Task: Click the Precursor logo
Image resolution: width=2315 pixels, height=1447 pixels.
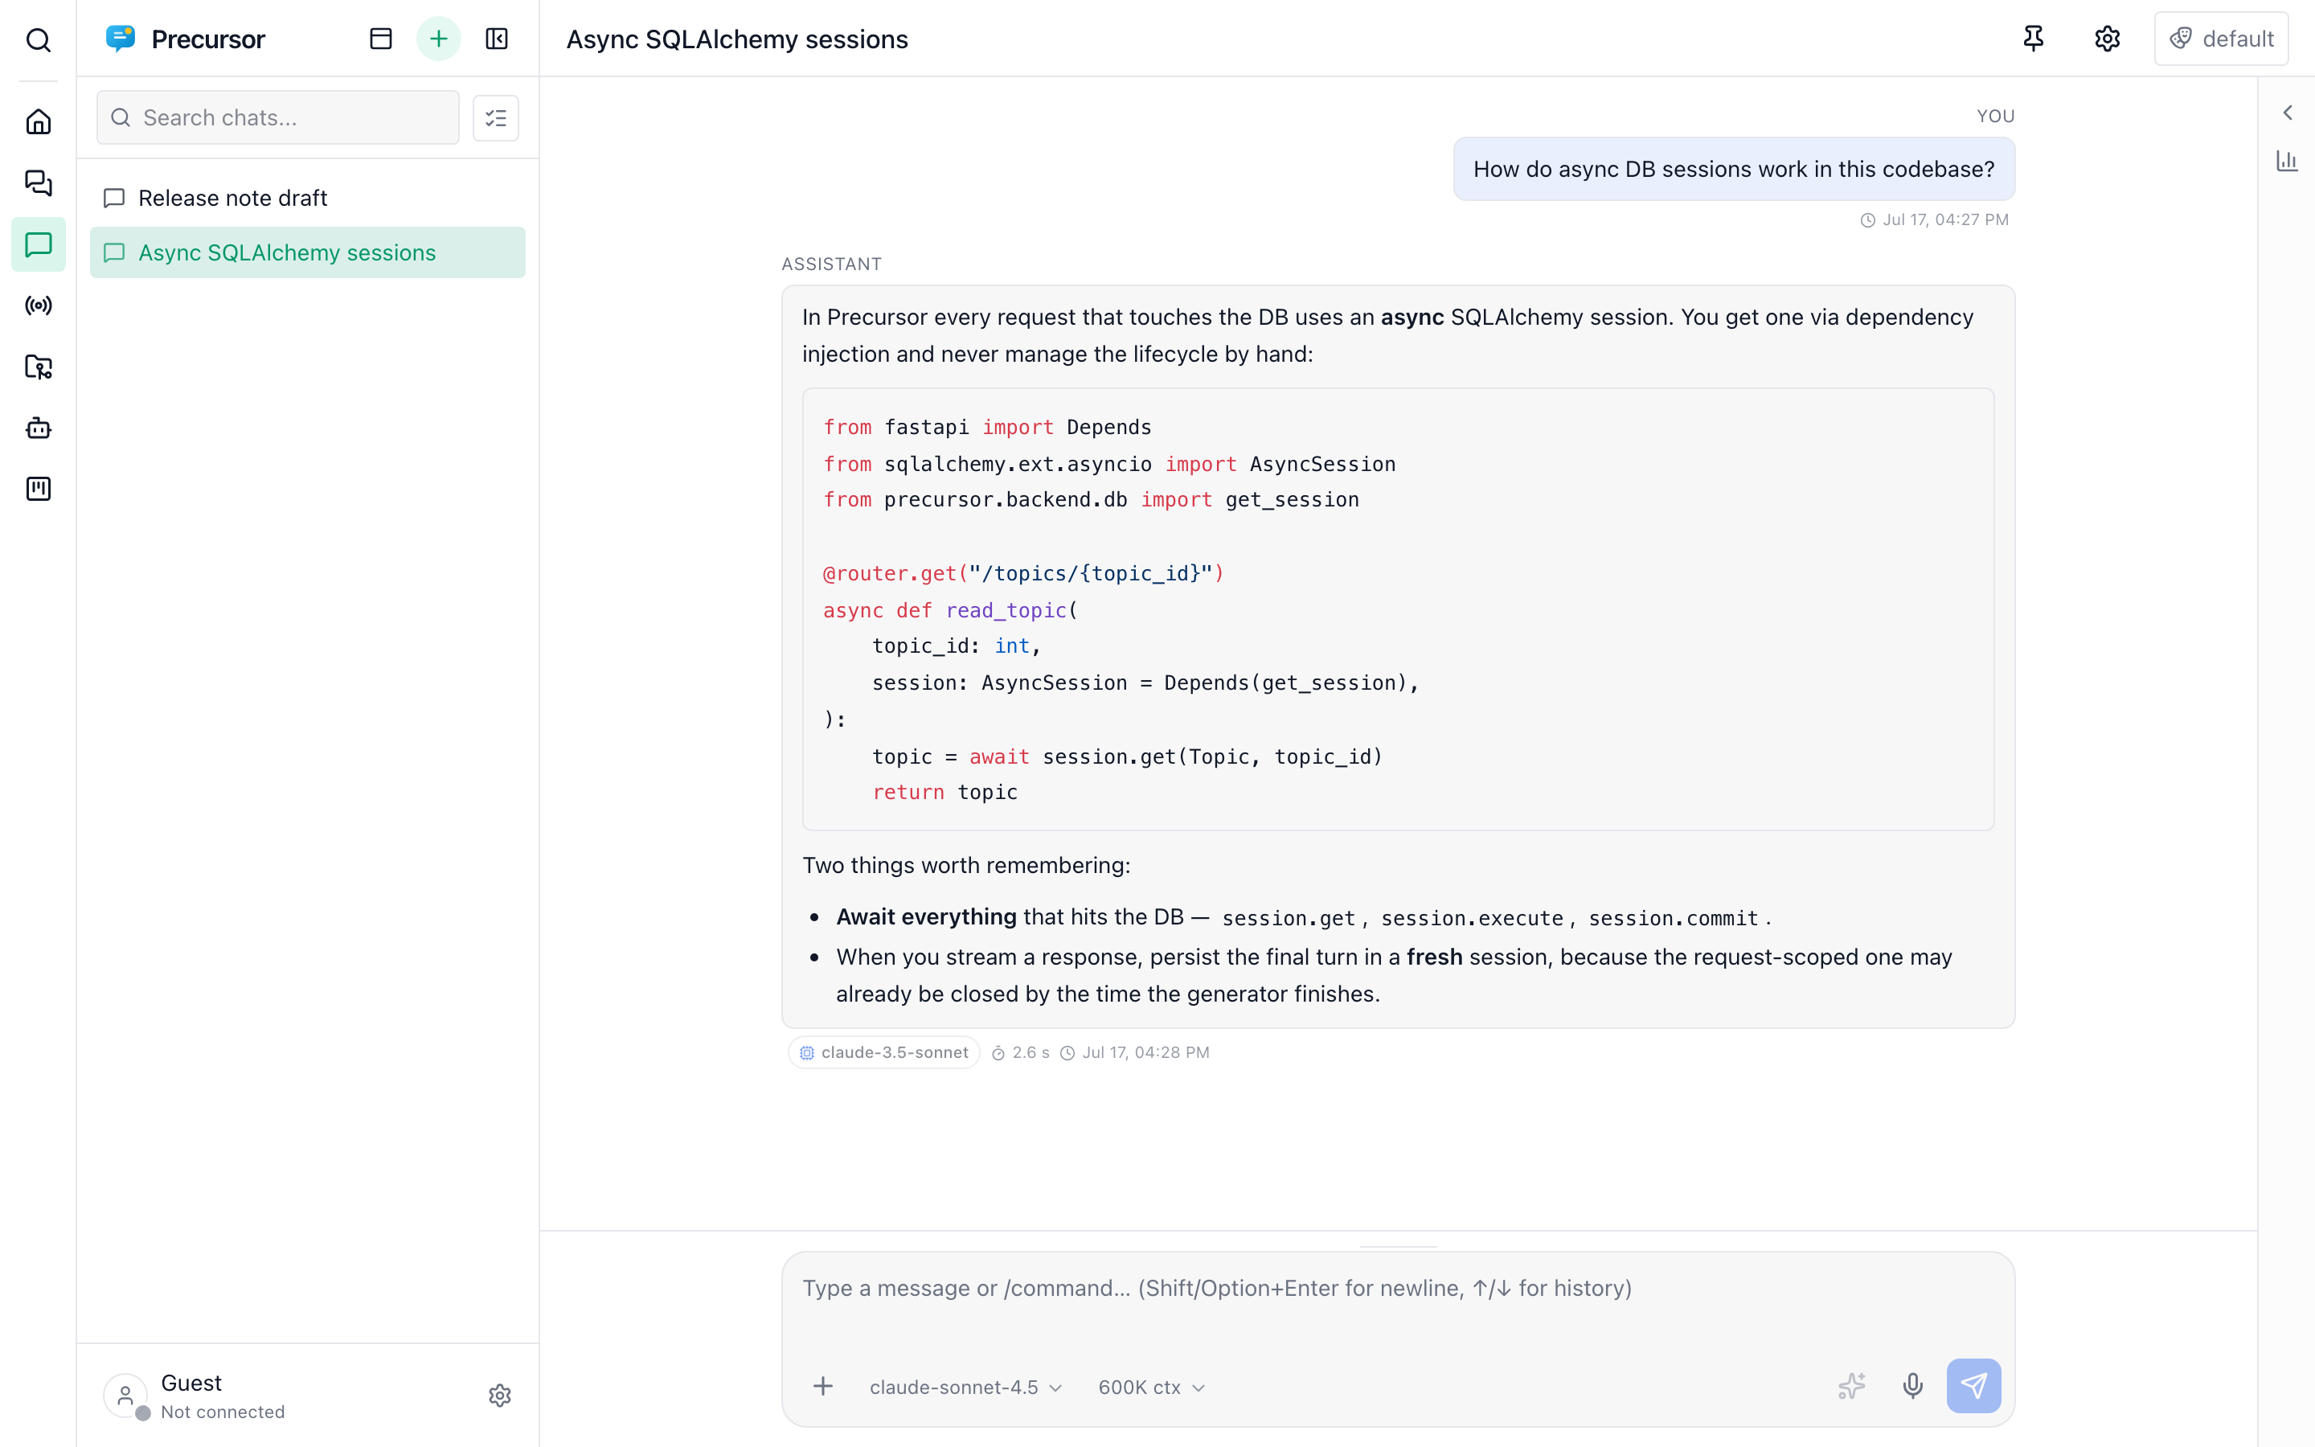Action: (121, 39)
